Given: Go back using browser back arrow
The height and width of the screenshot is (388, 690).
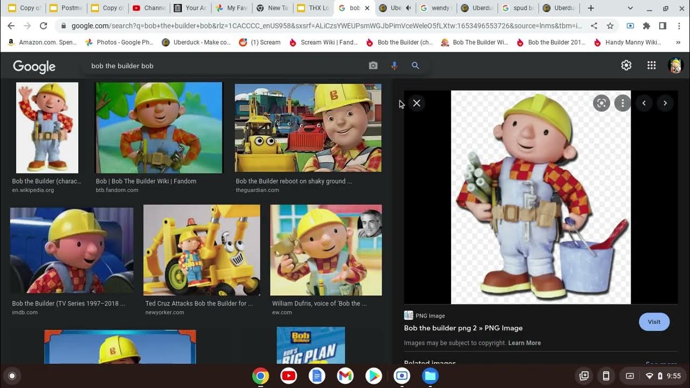Looking at the screenshot, I should pyautogui.click(x=11, y=26).
